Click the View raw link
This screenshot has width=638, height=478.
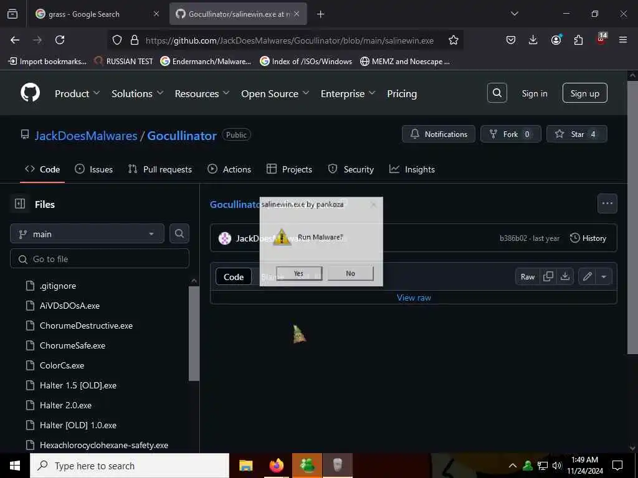tap(414, 298)
